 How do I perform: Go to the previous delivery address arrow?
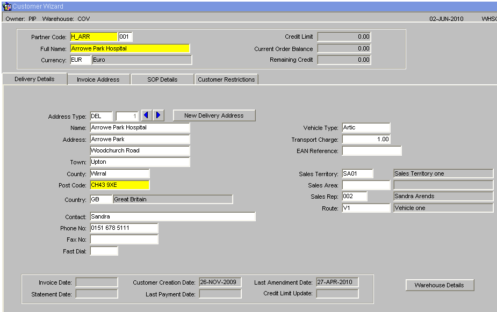click(x=147, y=115)
